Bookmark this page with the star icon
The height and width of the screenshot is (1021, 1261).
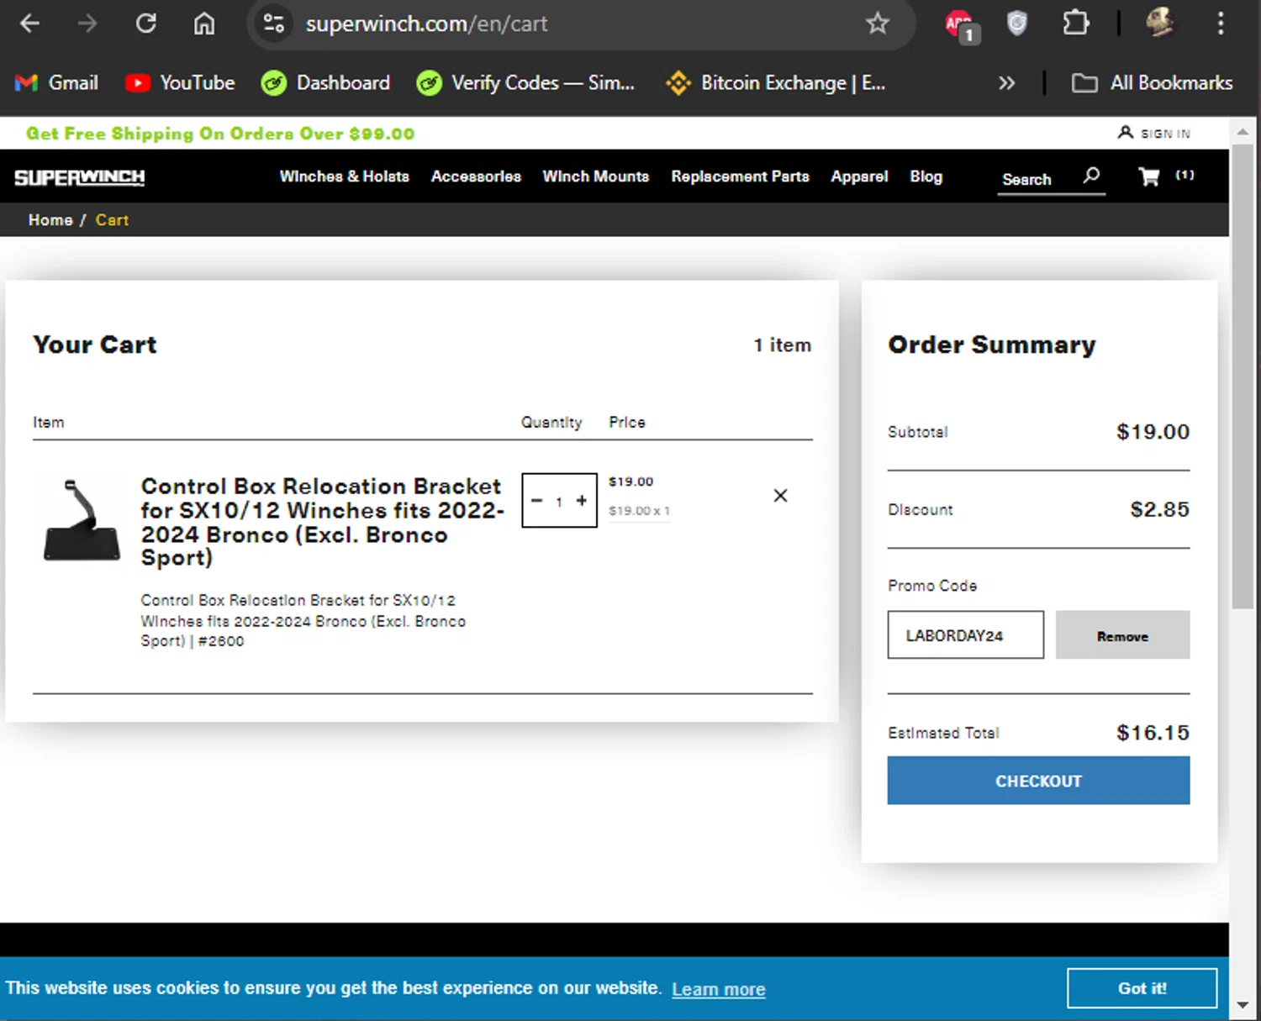coord(878,24)
